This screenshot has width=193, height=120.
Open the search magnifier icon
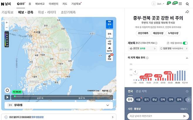pos(187,4)
